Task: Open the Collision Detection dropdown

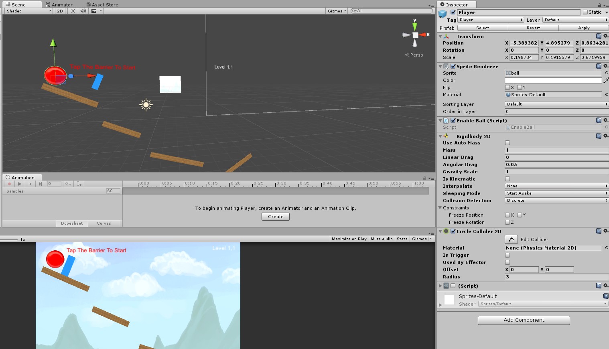Action: point(556,200)
